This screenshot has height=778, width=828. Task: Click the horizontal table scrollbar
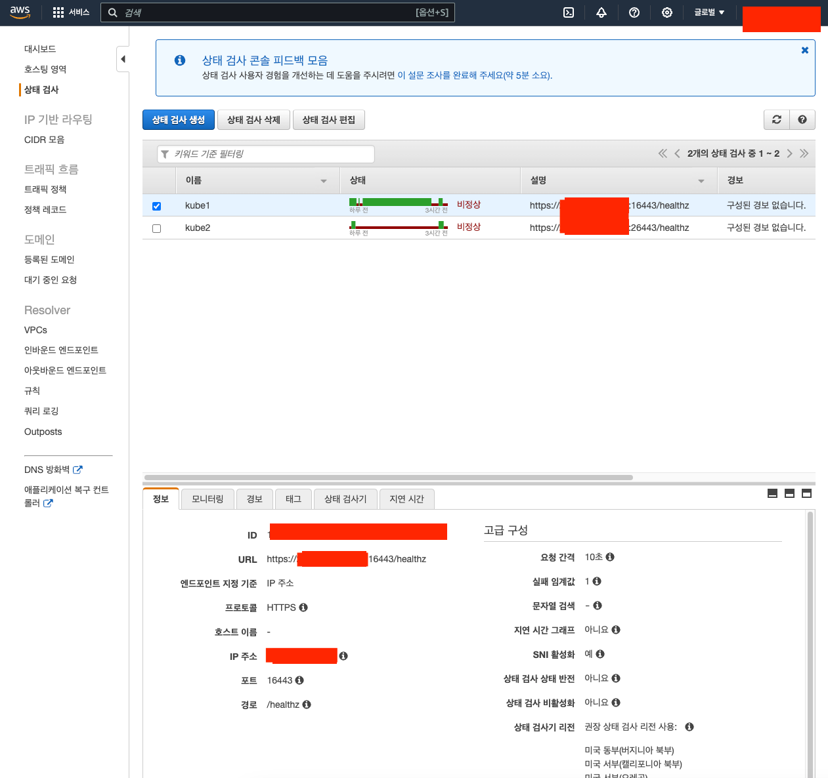[388, 478]
